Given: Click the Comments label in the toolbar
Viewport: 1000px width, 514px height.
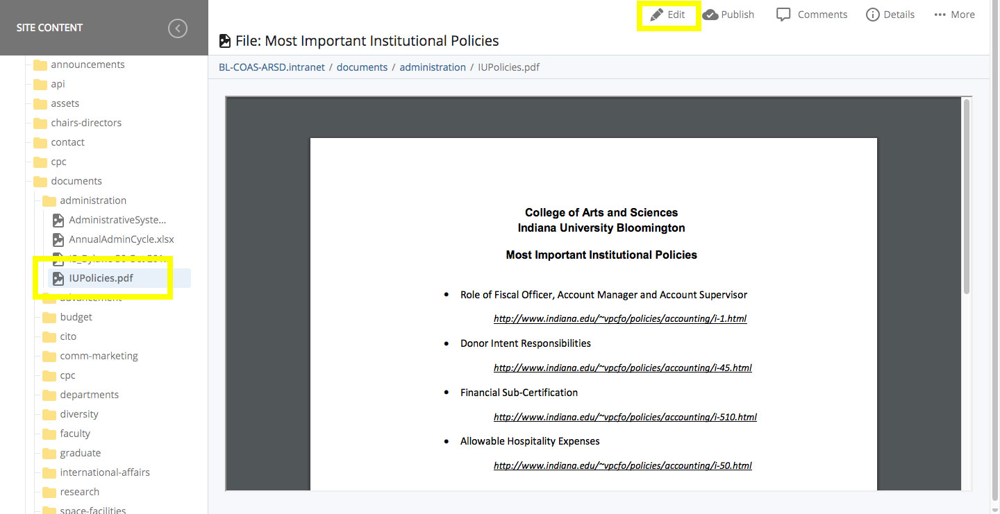Looking at the screenshot, I should coord(822,15).
